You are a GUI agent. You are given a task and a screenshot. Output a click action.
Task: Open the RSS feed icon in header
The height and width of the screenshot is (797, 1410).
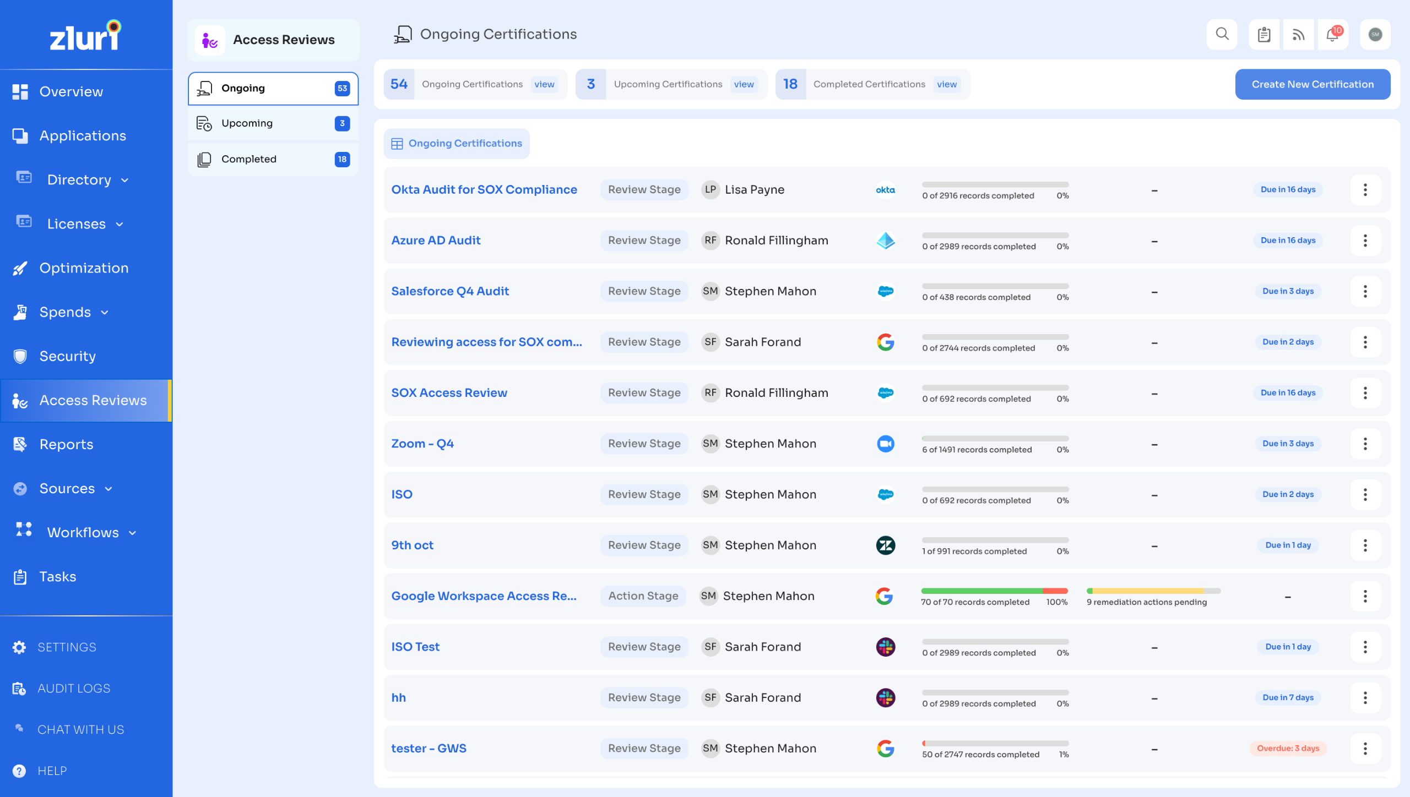(1298, 35)
